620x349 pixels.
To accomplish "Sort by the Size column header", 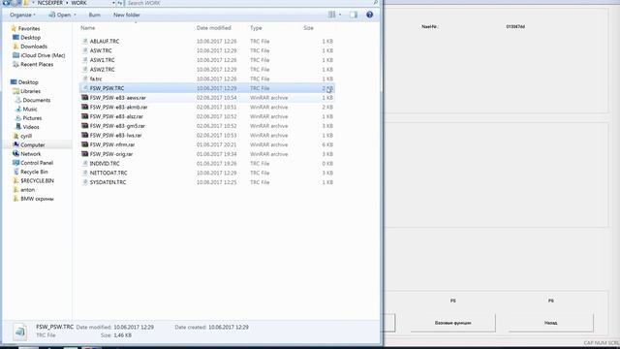I will click(x=308, y=28).
